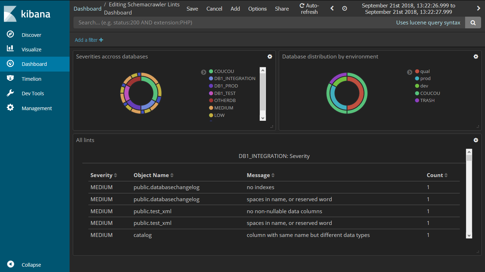Open All lints panel gear options

[476, 140]
